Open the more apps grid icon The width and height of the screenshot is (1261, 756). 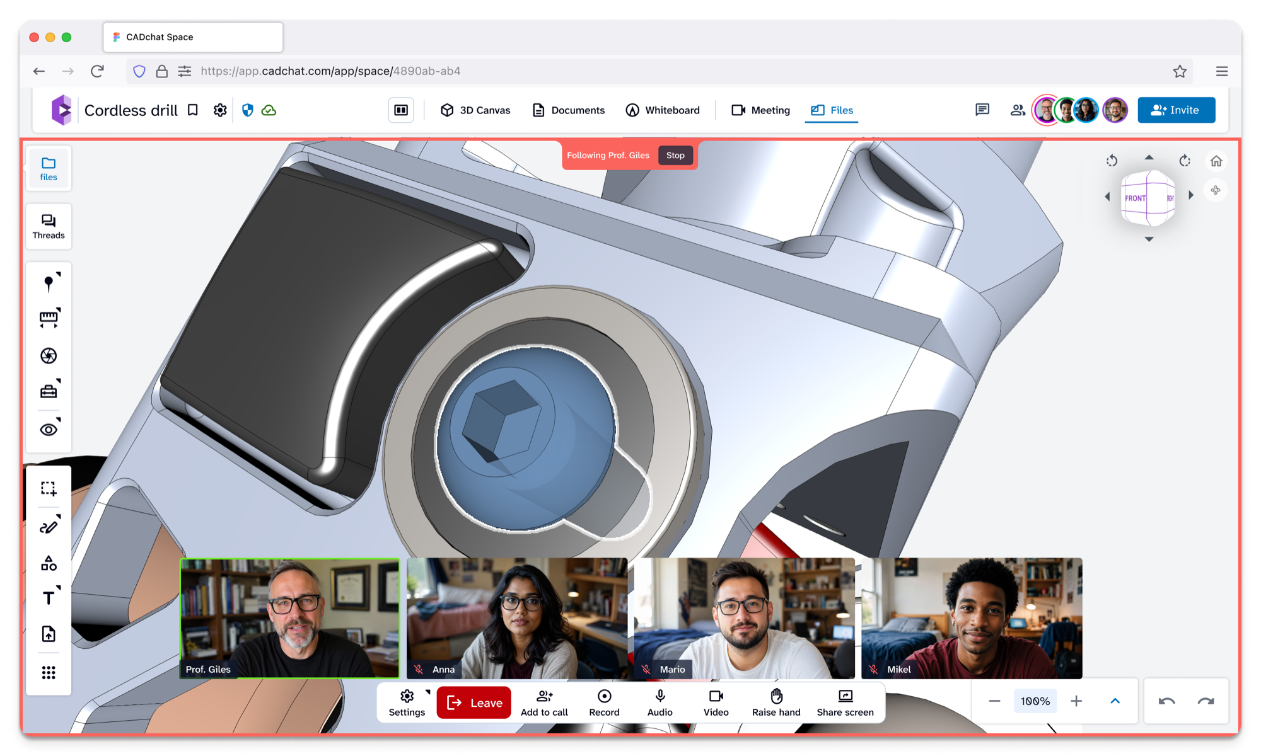coord(49,673)
